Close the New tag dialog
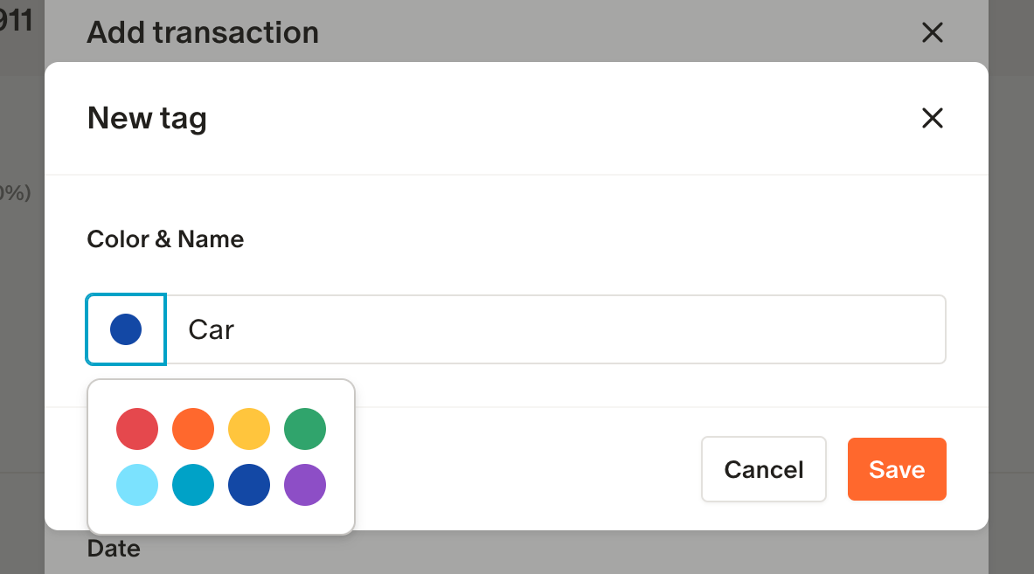This screenshot has width=1034, height=574. point(933,118)
